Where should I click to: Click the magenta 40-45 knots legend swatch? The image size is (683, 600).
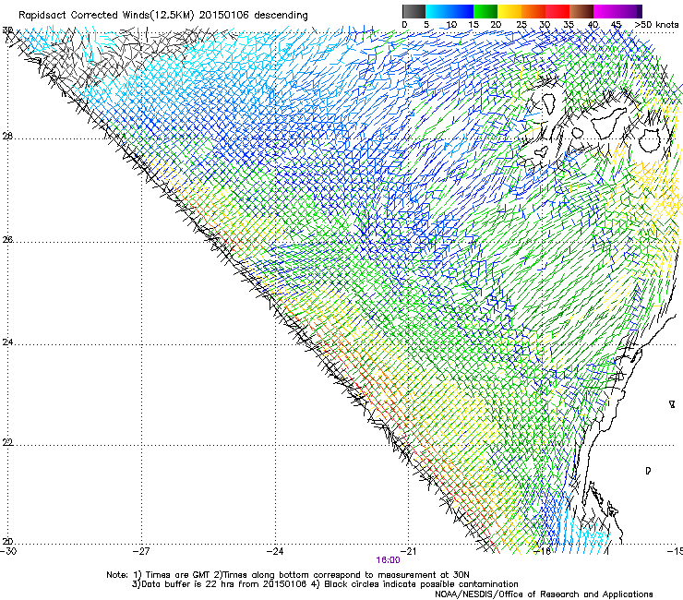coord(605,11)
